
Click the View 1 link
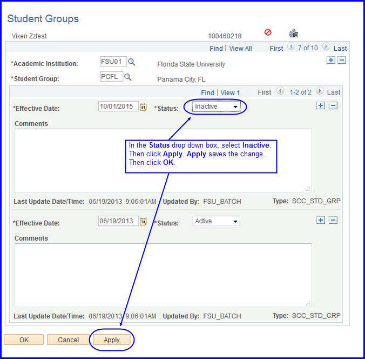point(230,92)
